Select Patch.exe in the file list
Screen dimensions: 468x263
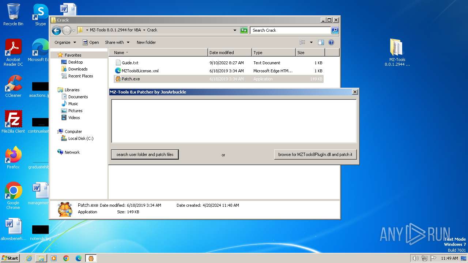click(219, 79)
